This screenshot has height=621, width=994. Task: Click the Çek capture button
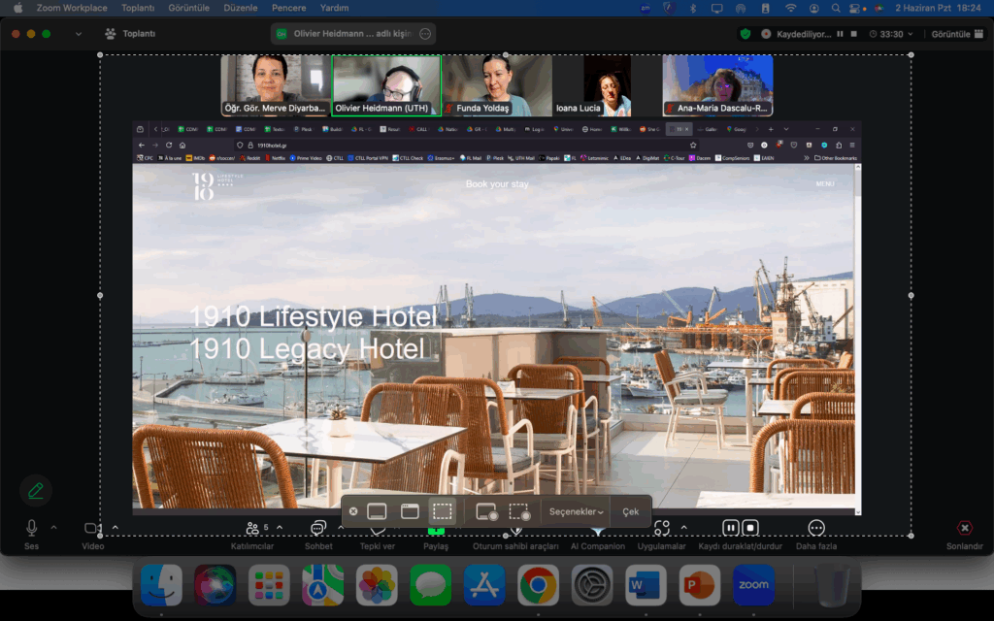pyautogui.click(x=631, y=511)
